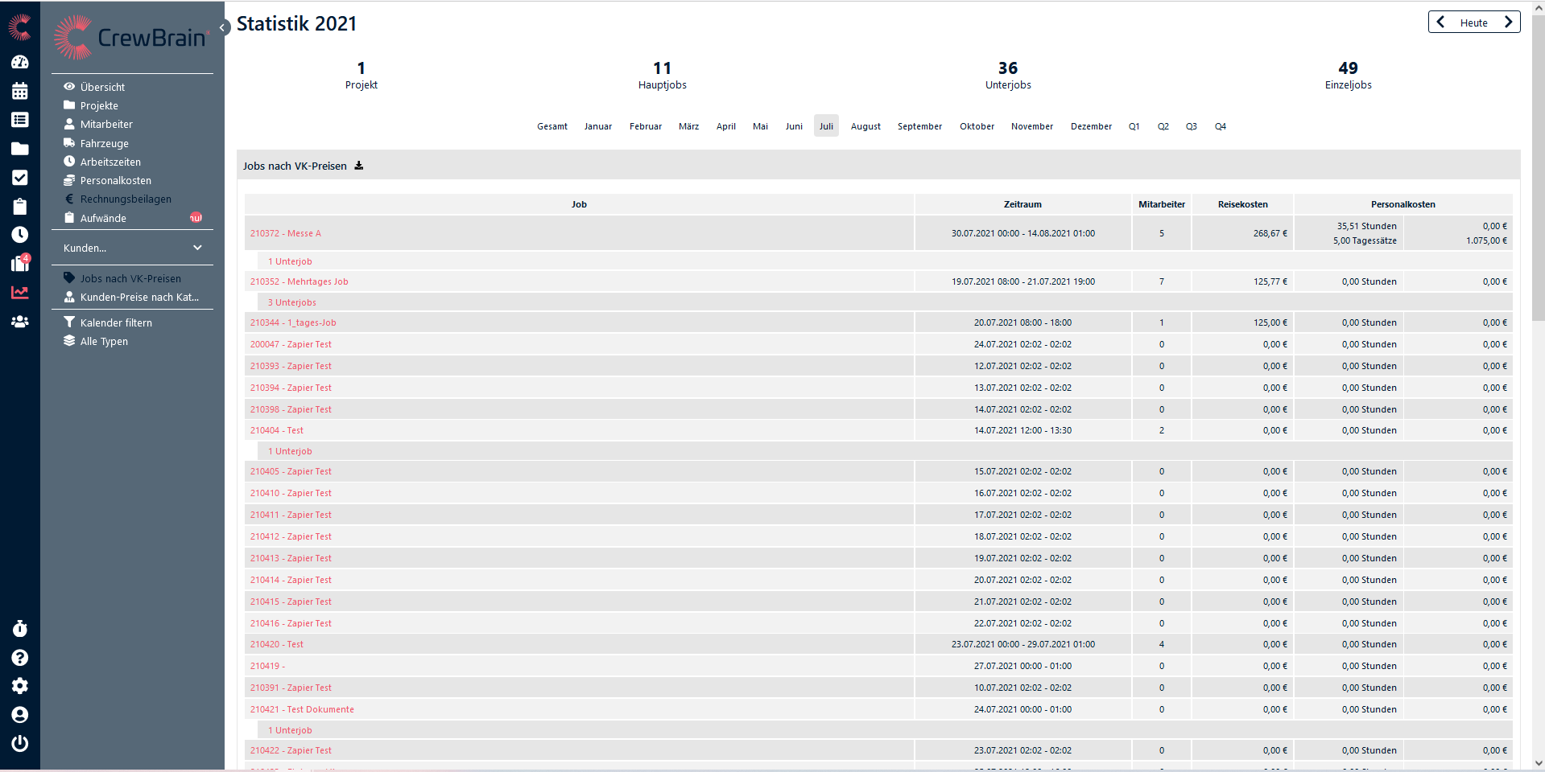This screenshot has height=772, width=1545.
Task: Open the calendar icon in left rail
Action: point(19,91)
